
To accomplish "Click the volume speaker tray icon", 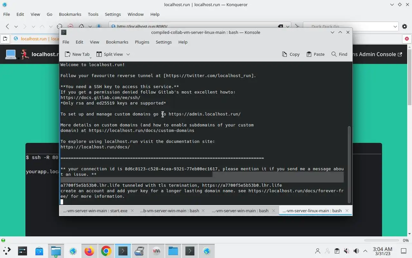I will (x=356, y=251).
